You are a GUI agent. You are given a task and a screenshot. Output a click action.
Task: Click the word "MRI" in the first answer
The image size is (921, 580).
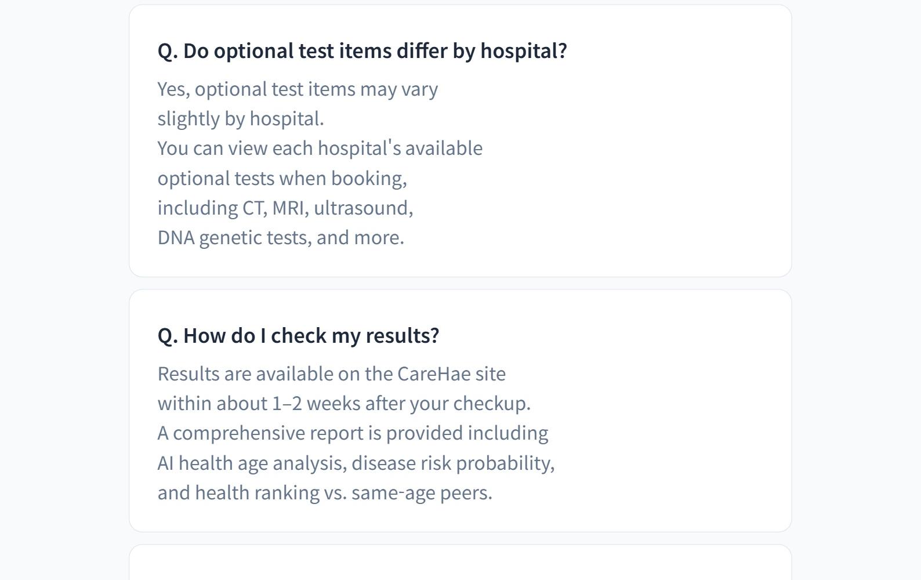[x=288, y=208]
